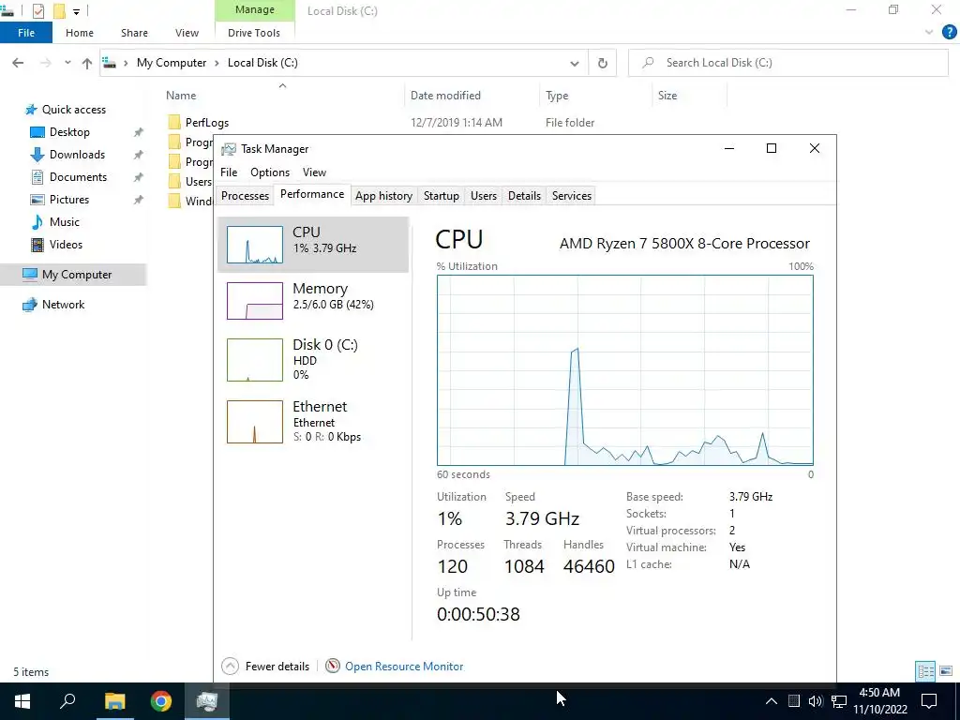Open the recent locations dropdown arrow
Viewport: 960px width, 720px height.
click(x=67, y=63)
